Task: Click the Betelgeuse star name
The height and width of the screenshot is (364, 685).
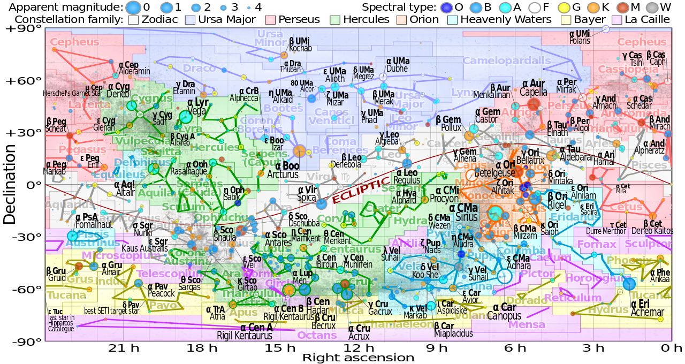Action: (494, 173)
